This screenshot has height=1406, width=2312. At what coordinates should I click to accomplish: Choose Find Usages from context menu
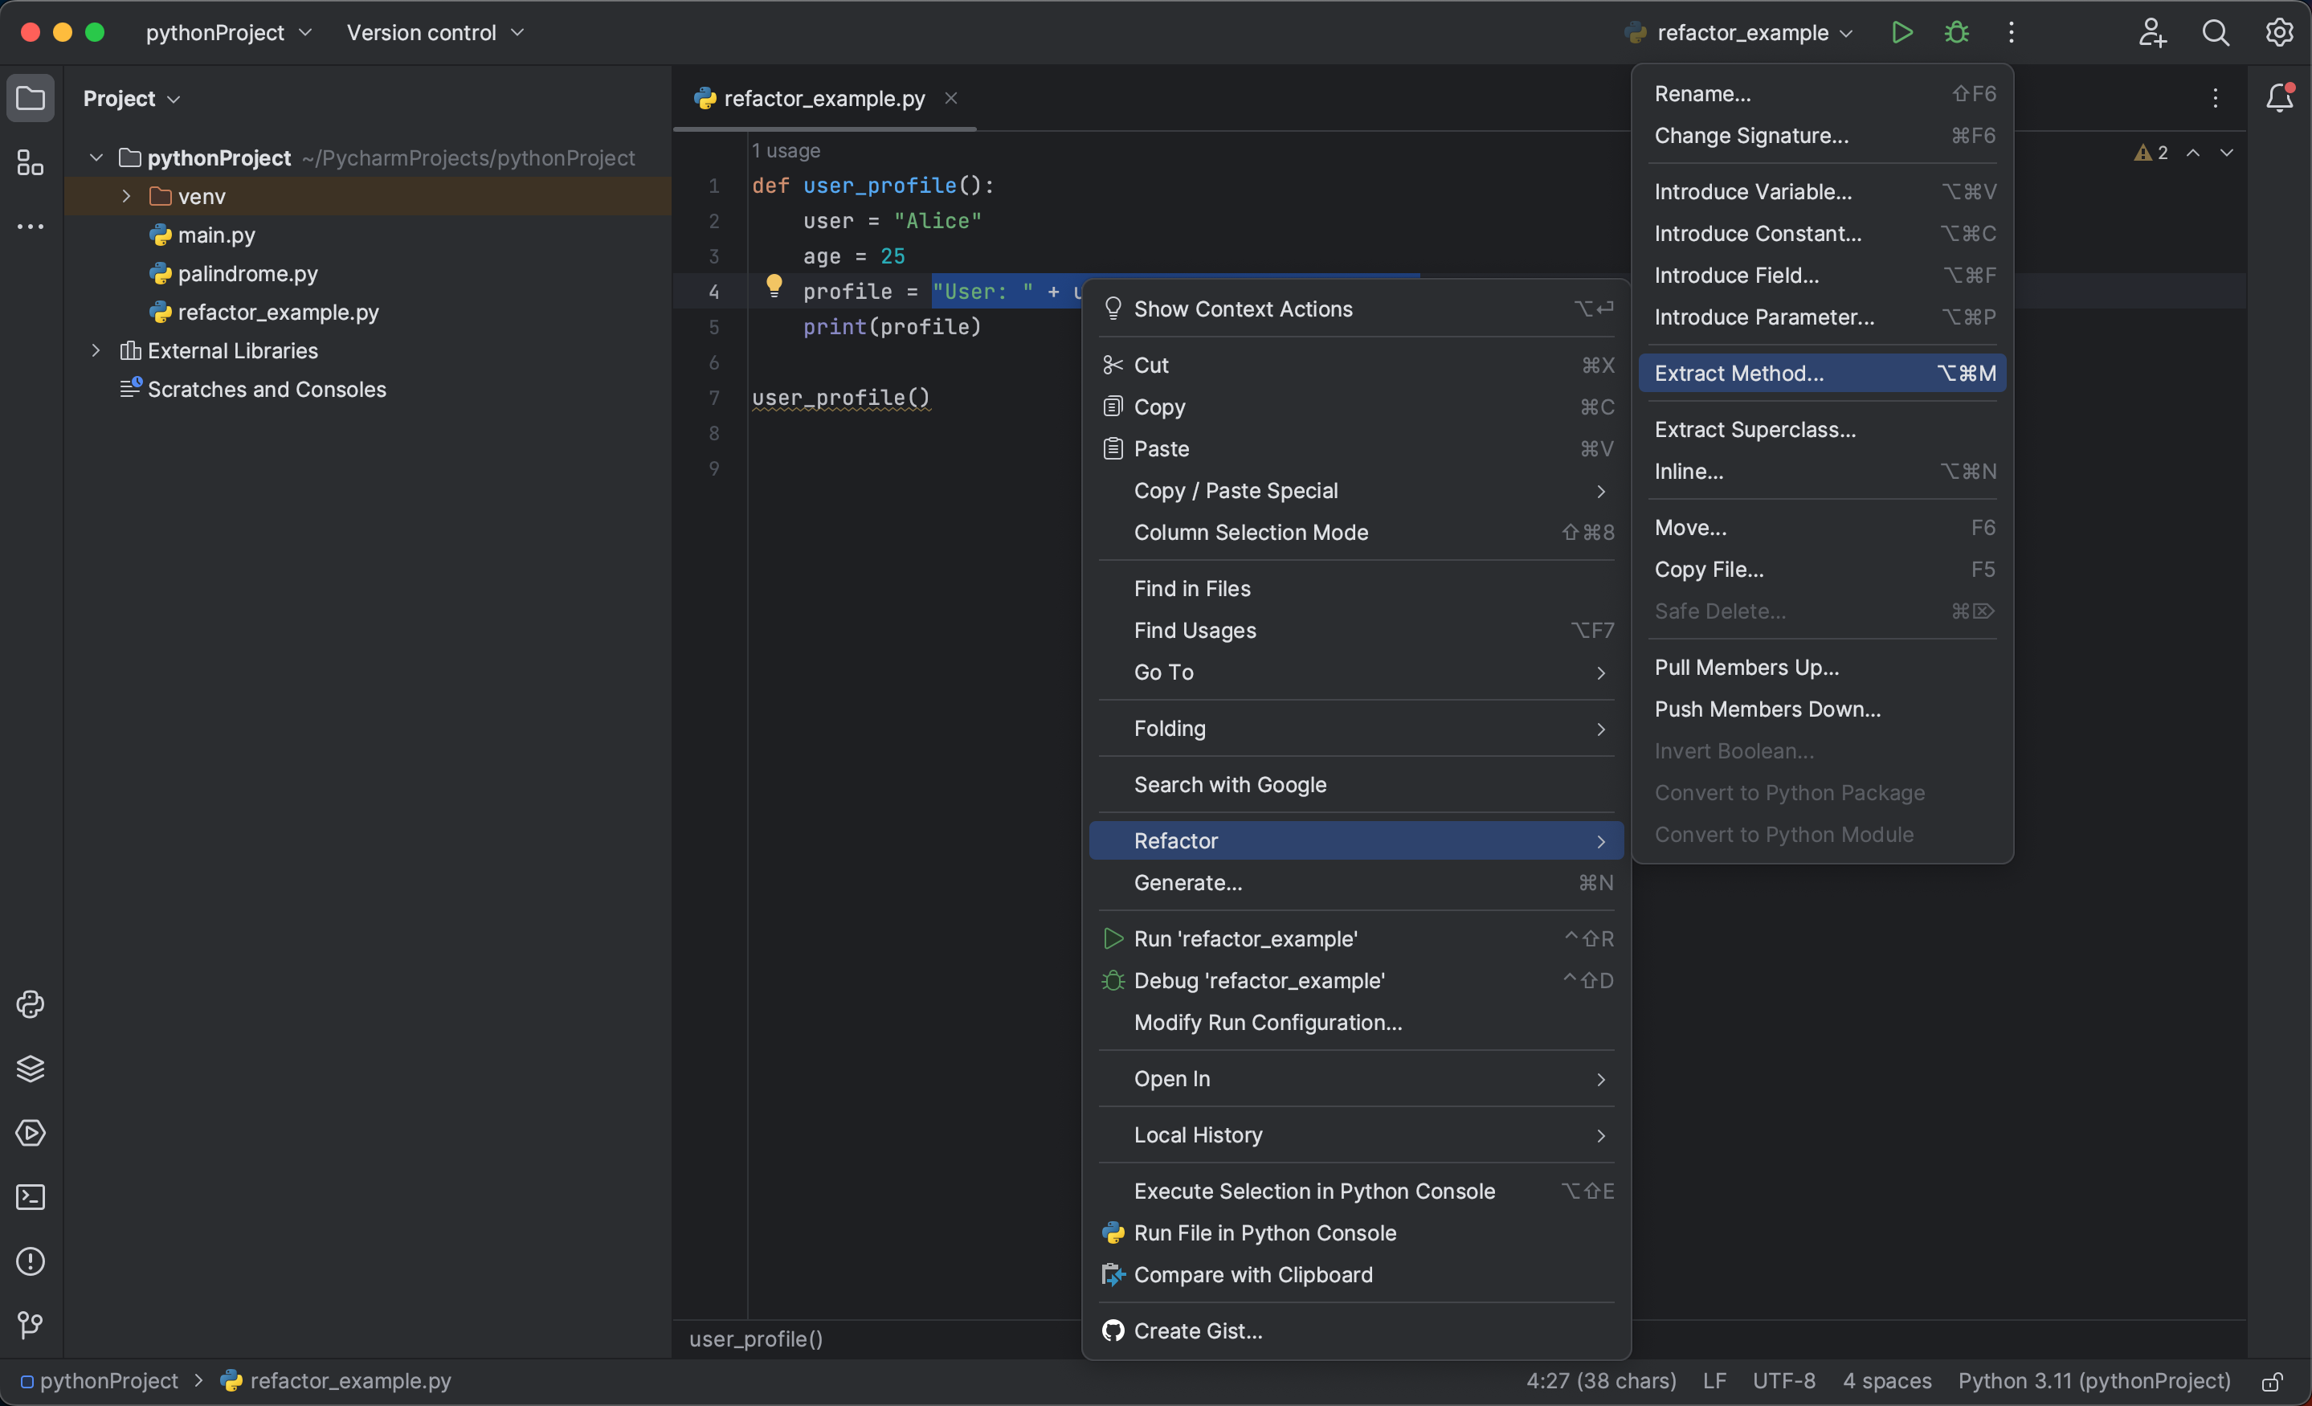point(1195,630)
